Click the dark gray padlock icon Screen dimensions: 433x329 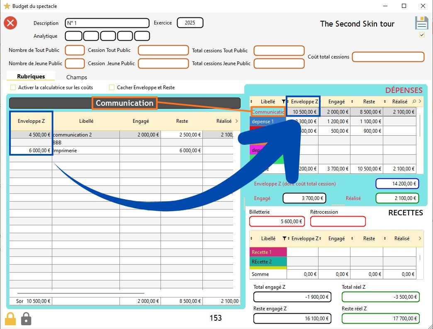(26, 318)
